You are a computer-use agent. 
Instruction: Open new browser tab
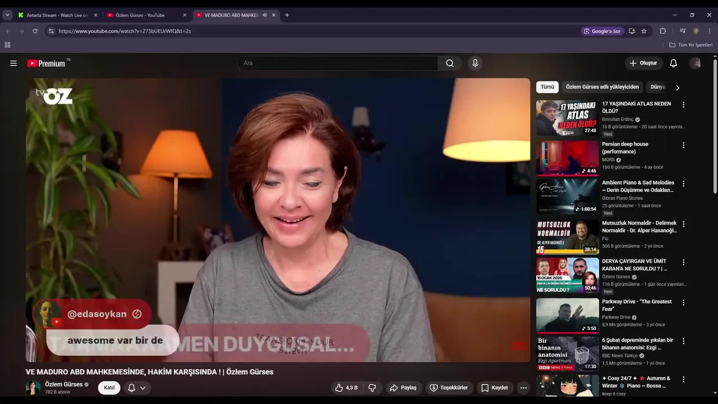287,15
